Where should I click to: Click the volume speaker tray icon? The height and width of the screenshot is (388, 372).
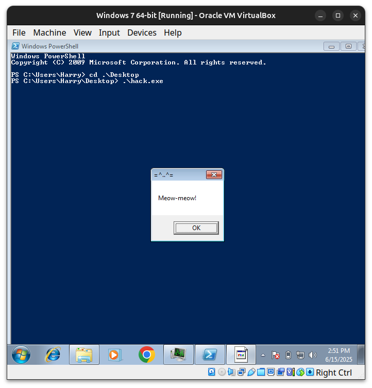pyautogui.click(x=313, y=355)
